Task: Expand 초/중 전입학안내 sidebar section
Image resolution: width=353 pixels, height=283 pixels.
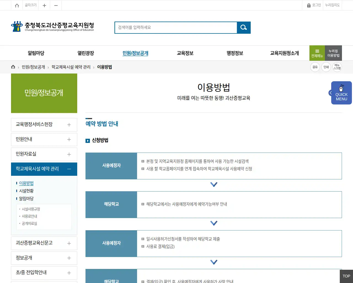Action: pyautogui.click(x=44, y=273)
